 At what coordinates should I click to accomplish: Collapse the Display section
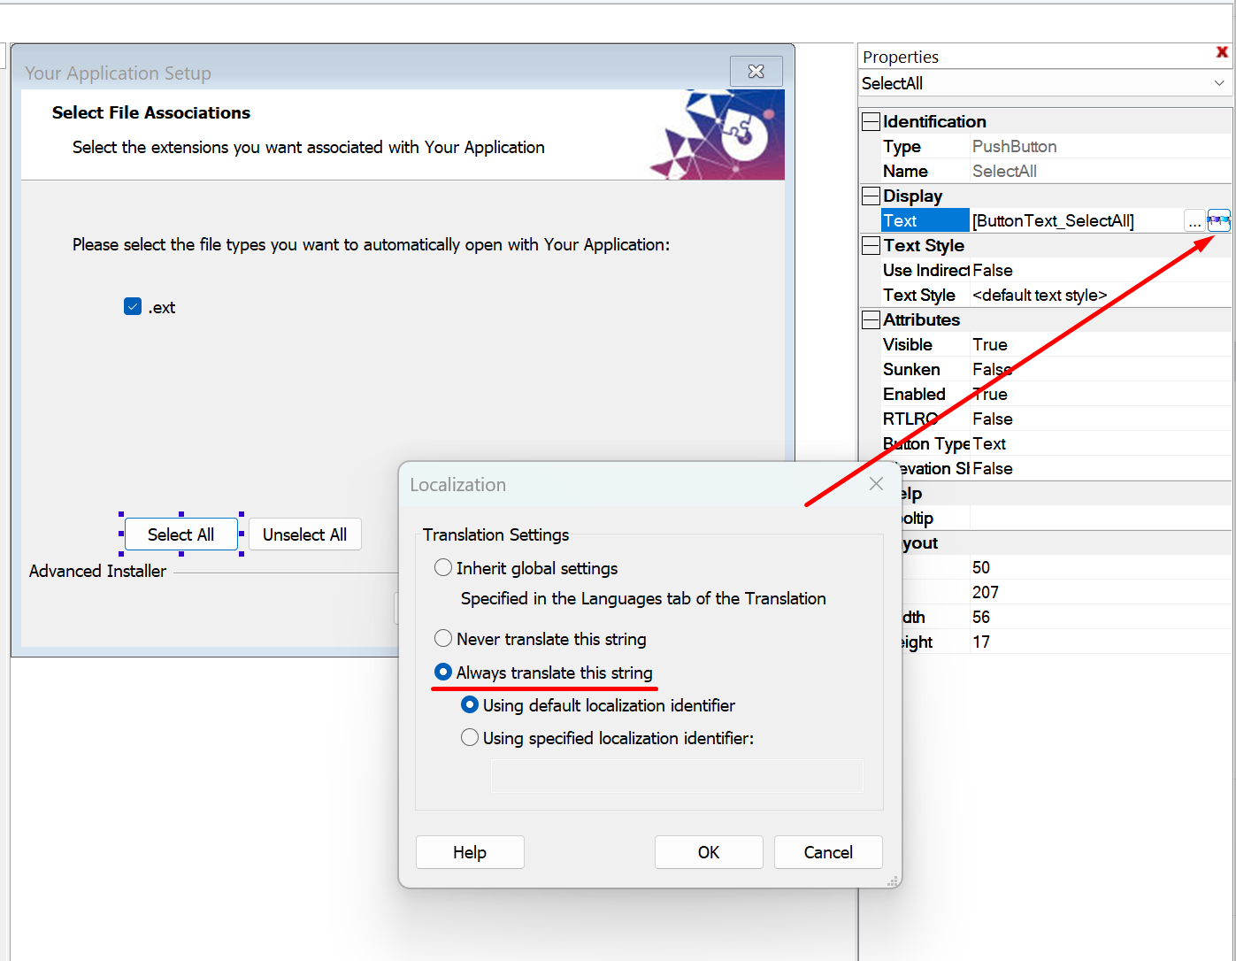pyautogui.click(x=871, y=196)
